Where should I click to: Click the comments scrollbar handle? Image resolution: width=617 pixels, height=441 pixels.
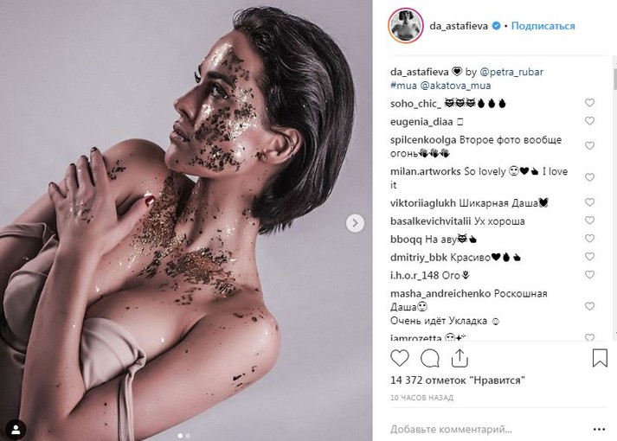(x=615, y=79)
